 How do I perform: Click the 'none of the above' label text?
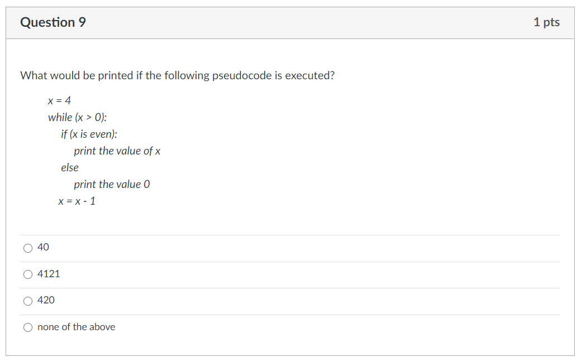[x=76, y=327]
